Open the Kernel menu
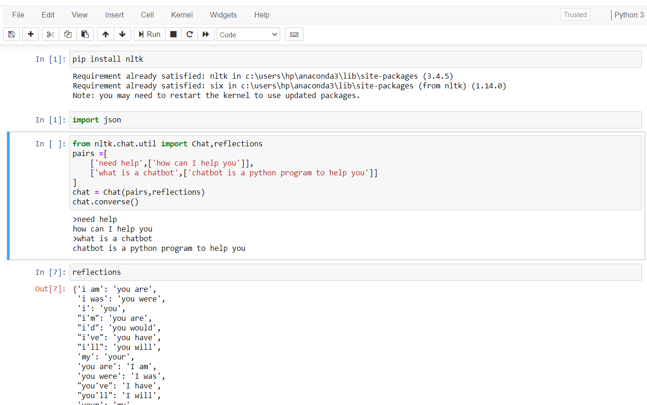 pos(182,15)
